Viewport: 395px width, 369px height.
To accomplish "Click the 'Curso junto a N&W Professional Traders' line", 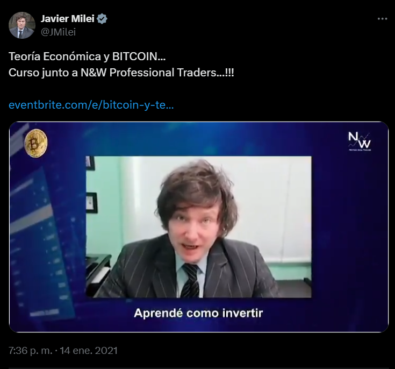I will coord(121,73).
